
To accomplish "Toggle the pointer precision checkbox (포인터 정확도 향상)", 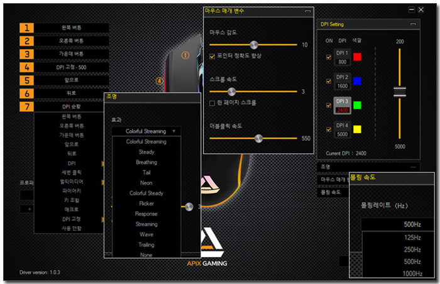I will coord(212,56).
